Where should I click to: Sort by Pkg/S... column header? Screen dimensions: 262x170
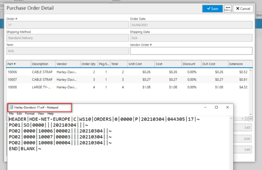coord(104,64)
